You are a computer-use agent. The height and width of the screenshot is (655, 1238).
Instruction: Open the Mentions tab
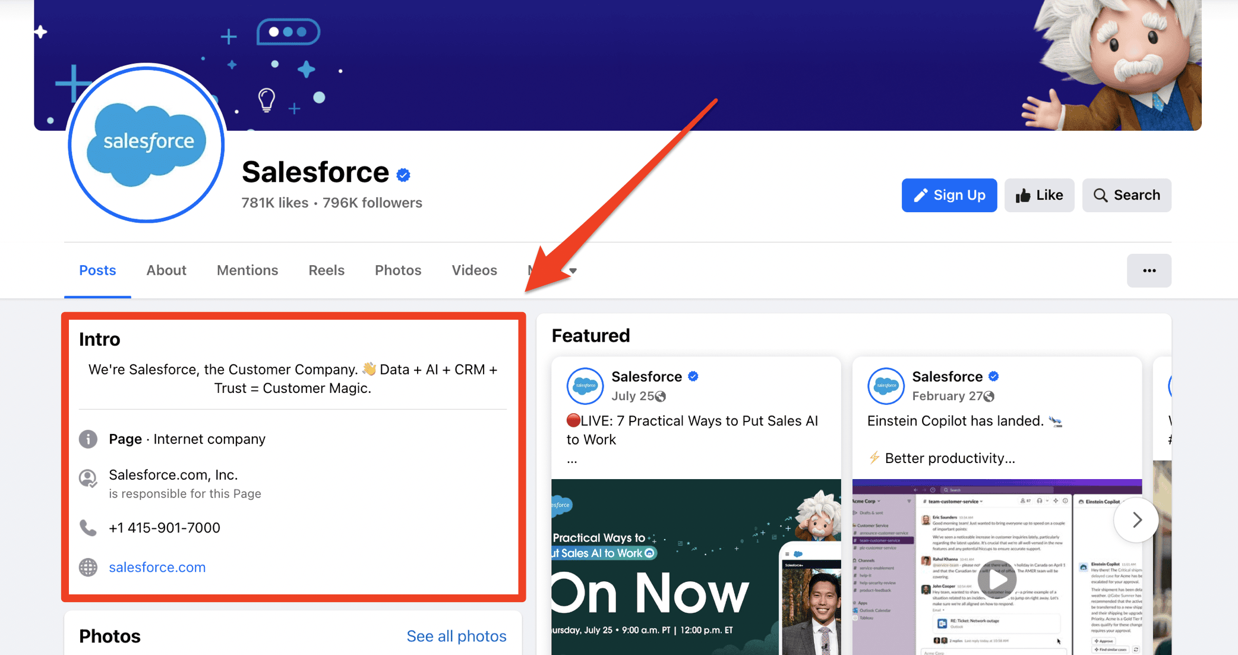click(247, 270)
